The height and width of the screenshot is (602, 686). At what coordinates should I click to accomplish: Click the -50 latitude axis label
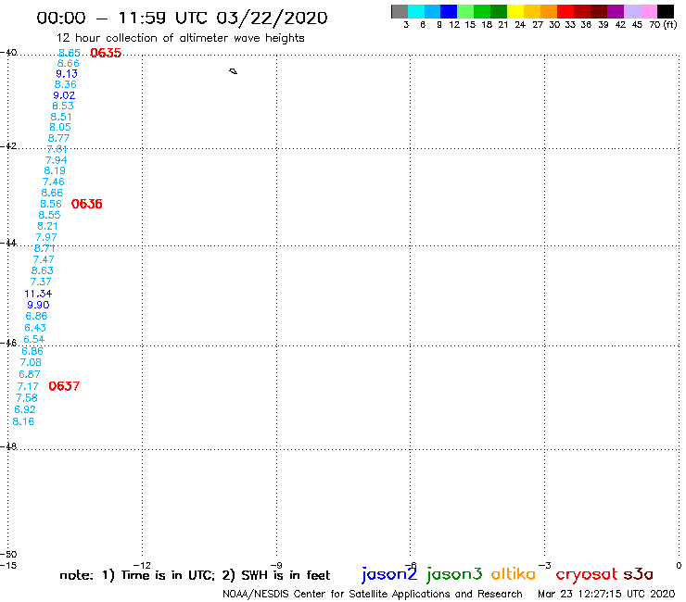(x=8, y=555)
